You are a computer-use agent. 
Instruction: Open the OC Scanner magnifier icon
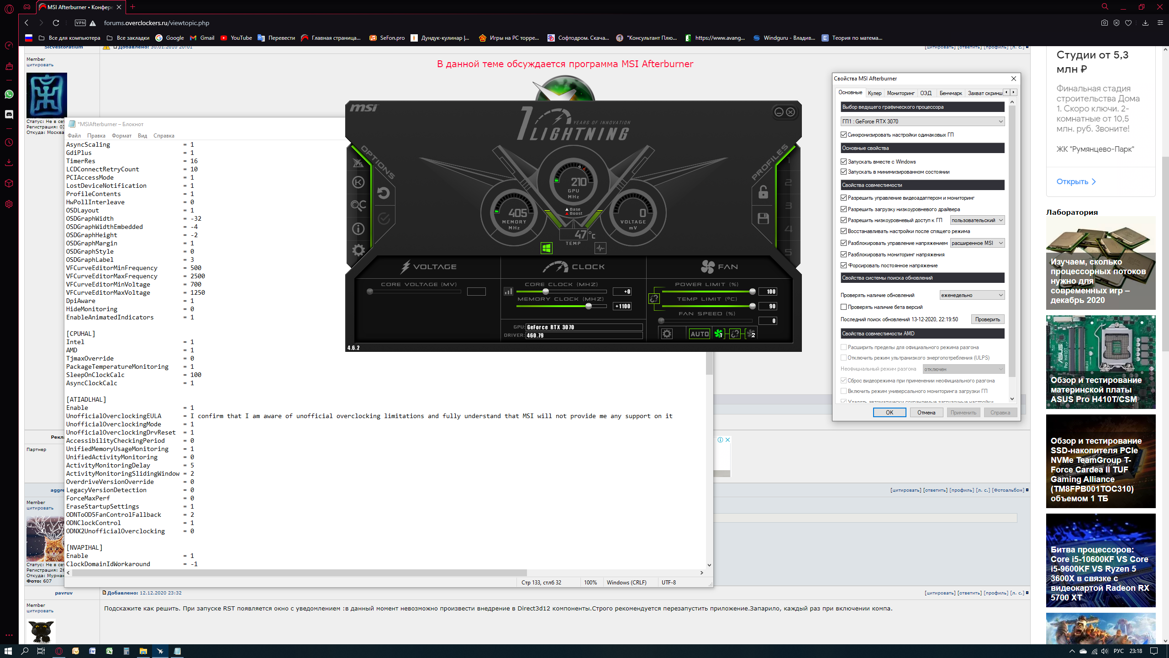click(358, 205)
